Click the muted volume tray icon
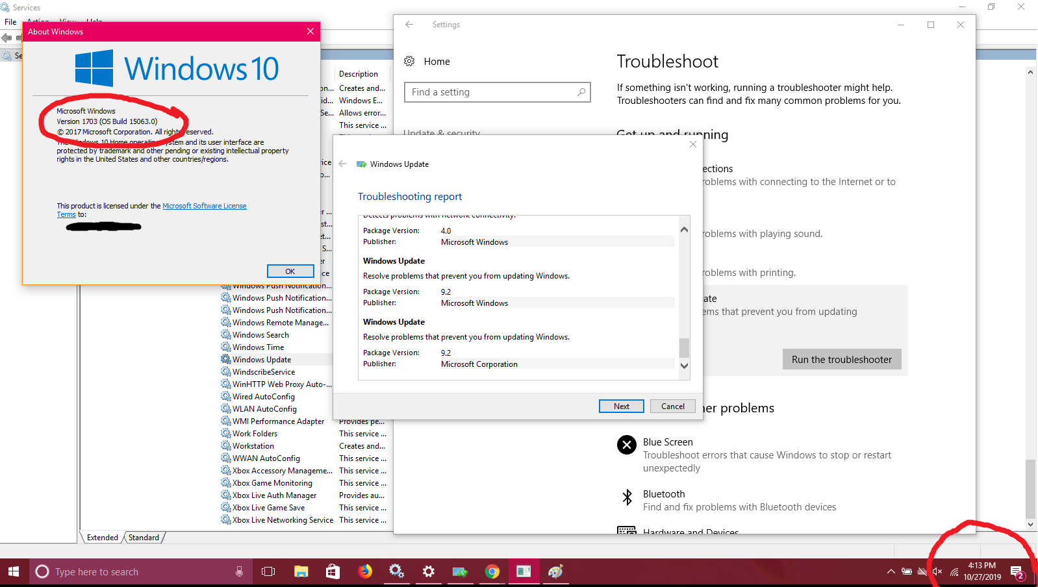The height and width of the screenshot is (587, 1038). tap(937, 571)
